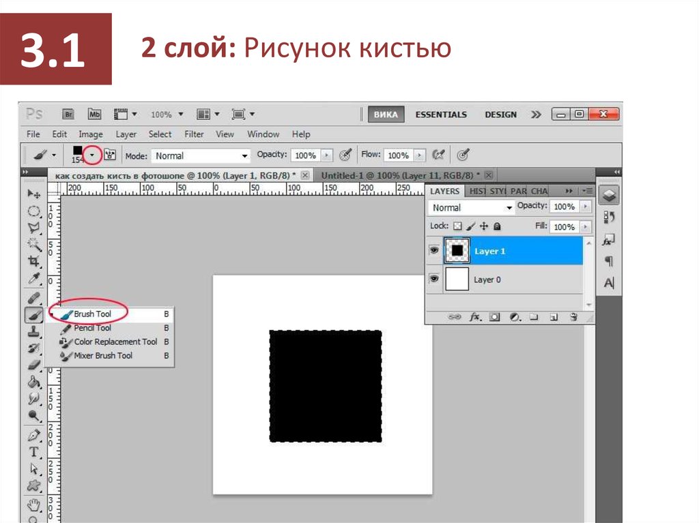Viewport: 699px width, 523px height.
Task: Select the Magic Wand tool
Action: click(x=33, y=245)
